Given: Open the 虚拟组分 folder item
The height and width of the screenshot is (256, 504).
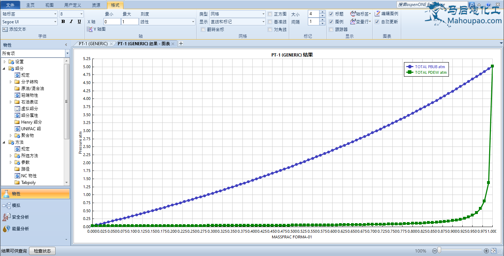Looking at the screenshot, I should (29, 109).
